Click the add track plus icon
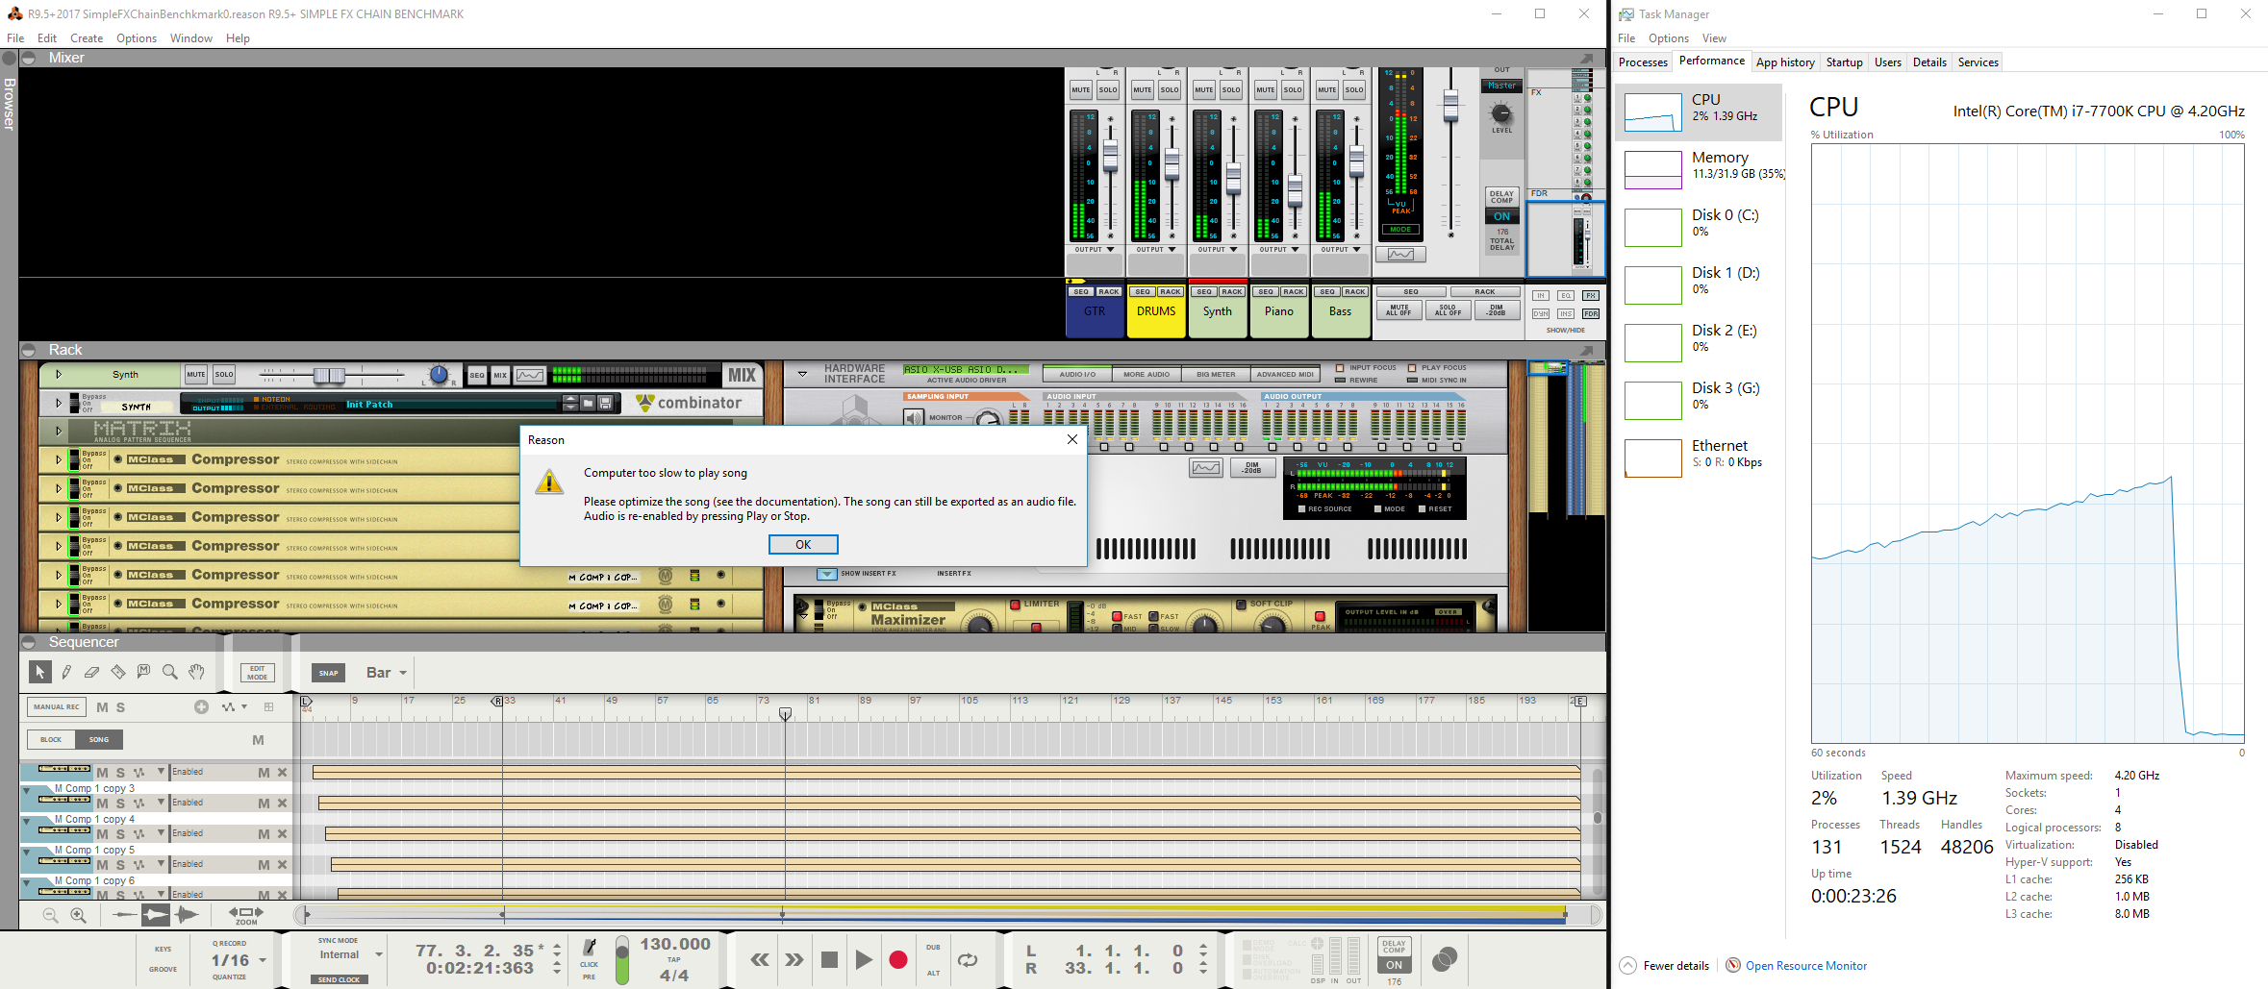The width and height of the screenshot is (2268, 989). pos(201,706)
